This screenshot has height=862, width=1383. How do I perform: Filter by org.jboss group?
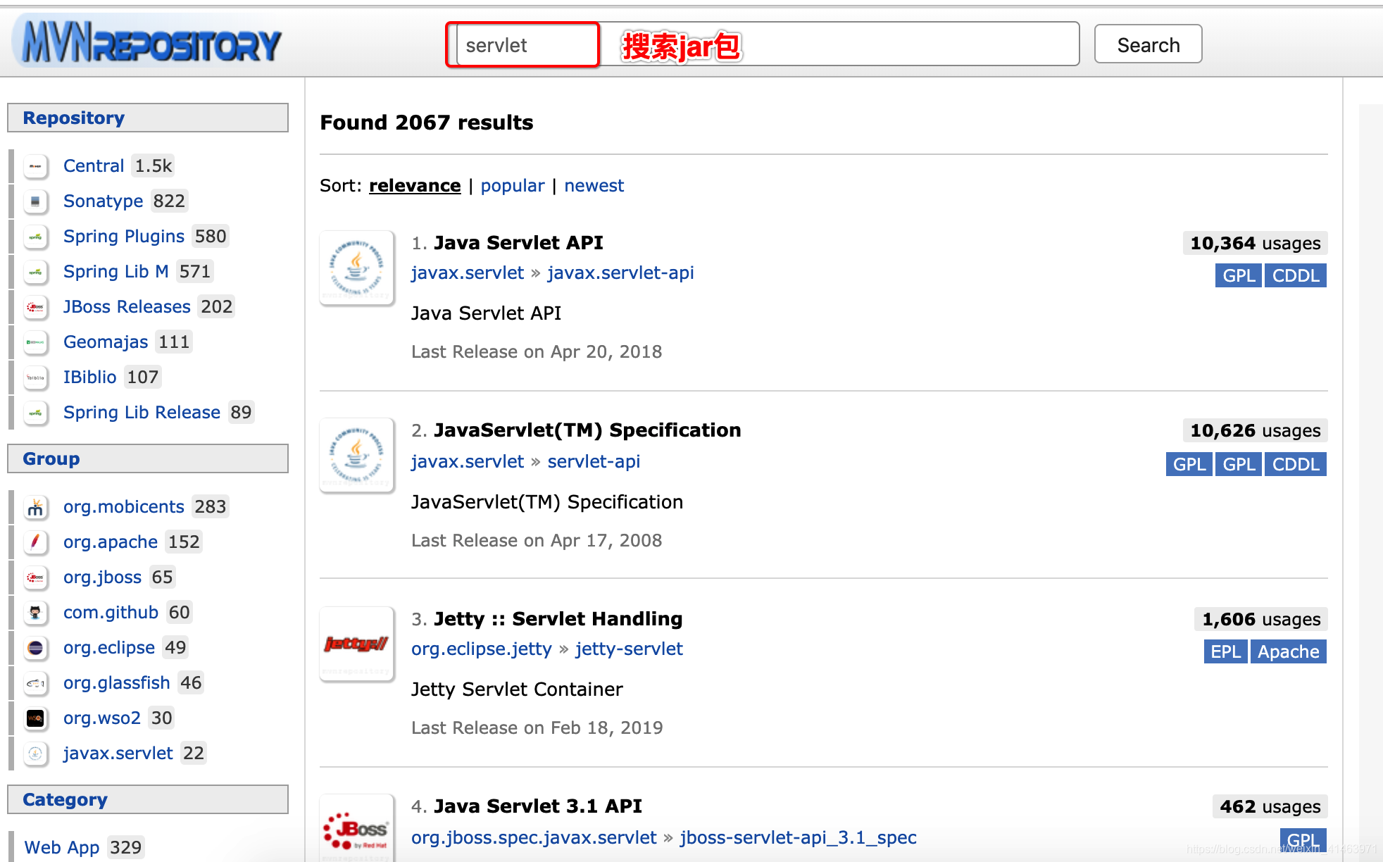coord(103,577)
